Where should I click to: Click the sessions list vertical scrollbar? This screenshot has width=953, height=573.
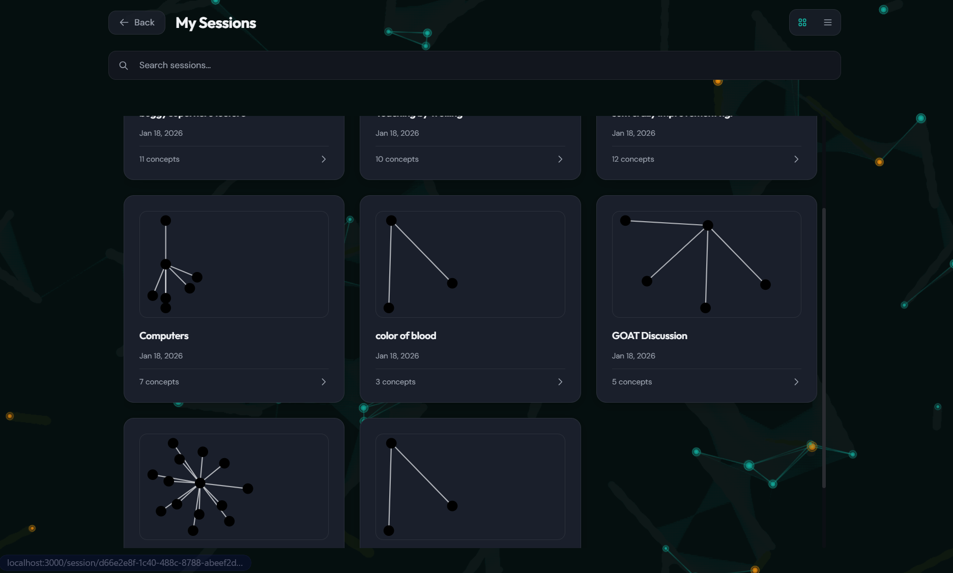point(824,348)
